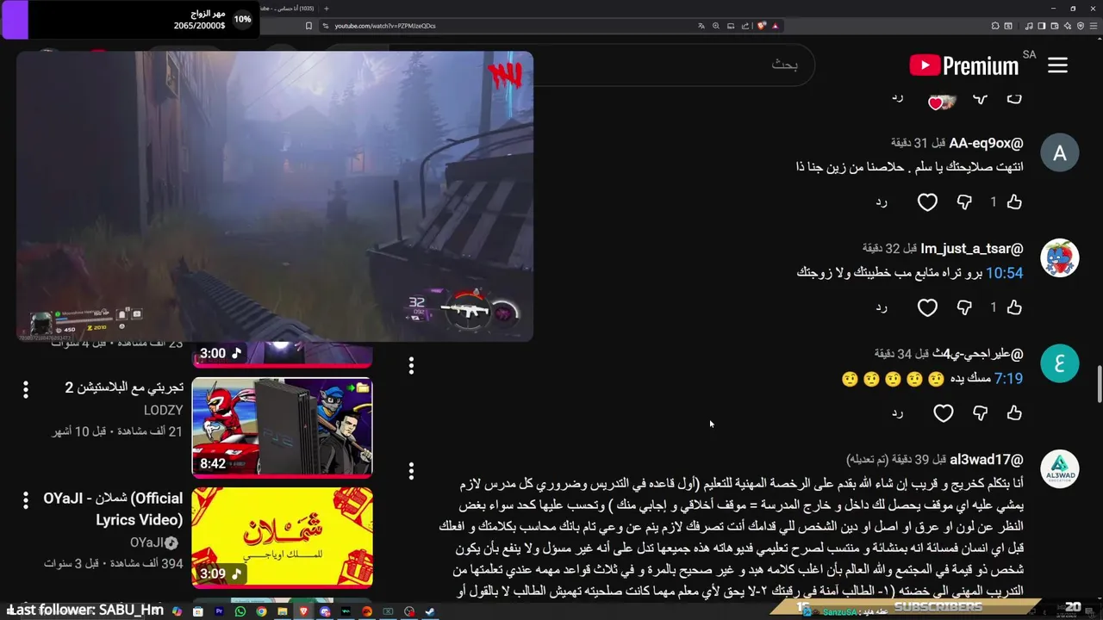Click the share icon in address bar
Viewport: 1103px width, 620px height.
click(x=745, y=26)
